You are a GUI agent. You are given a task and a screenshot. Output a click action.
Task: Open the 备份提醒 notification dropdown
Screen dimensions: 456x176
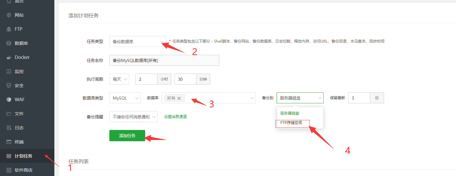[133, 117]
